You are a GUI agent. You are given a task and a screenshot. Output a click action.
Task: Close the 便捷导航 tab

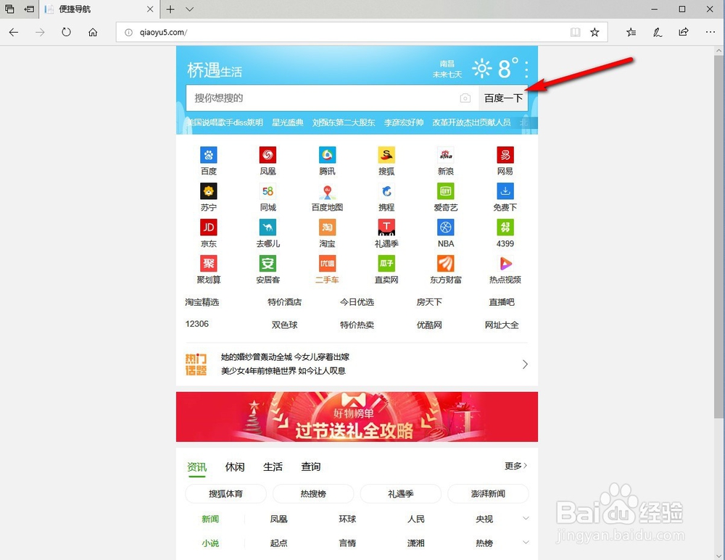coord(150,9)
